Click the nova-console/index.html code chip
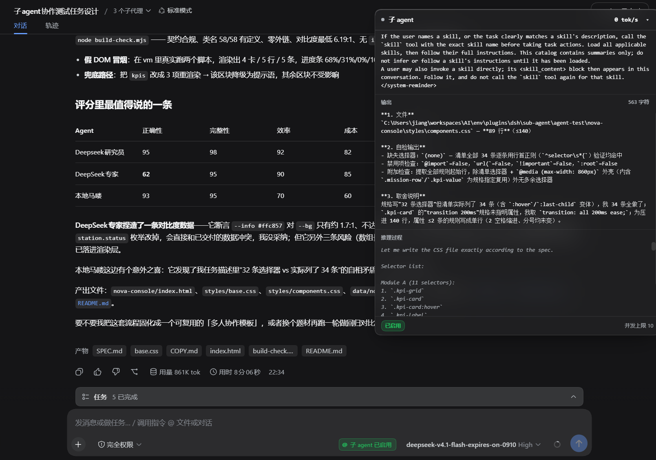Screen dimensions: 656x460 pos(152,291)
